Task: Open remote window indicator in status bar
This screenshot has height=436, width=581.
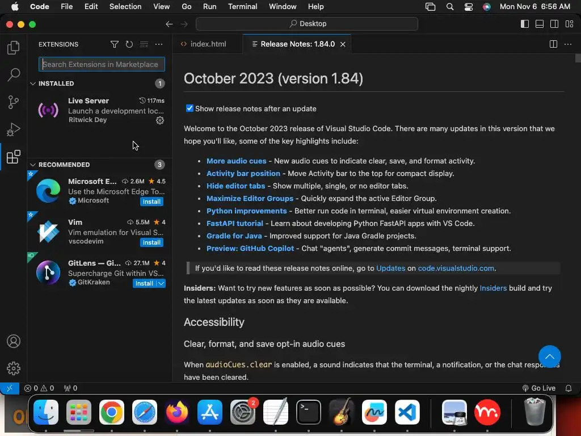Action: click(10, 388)
